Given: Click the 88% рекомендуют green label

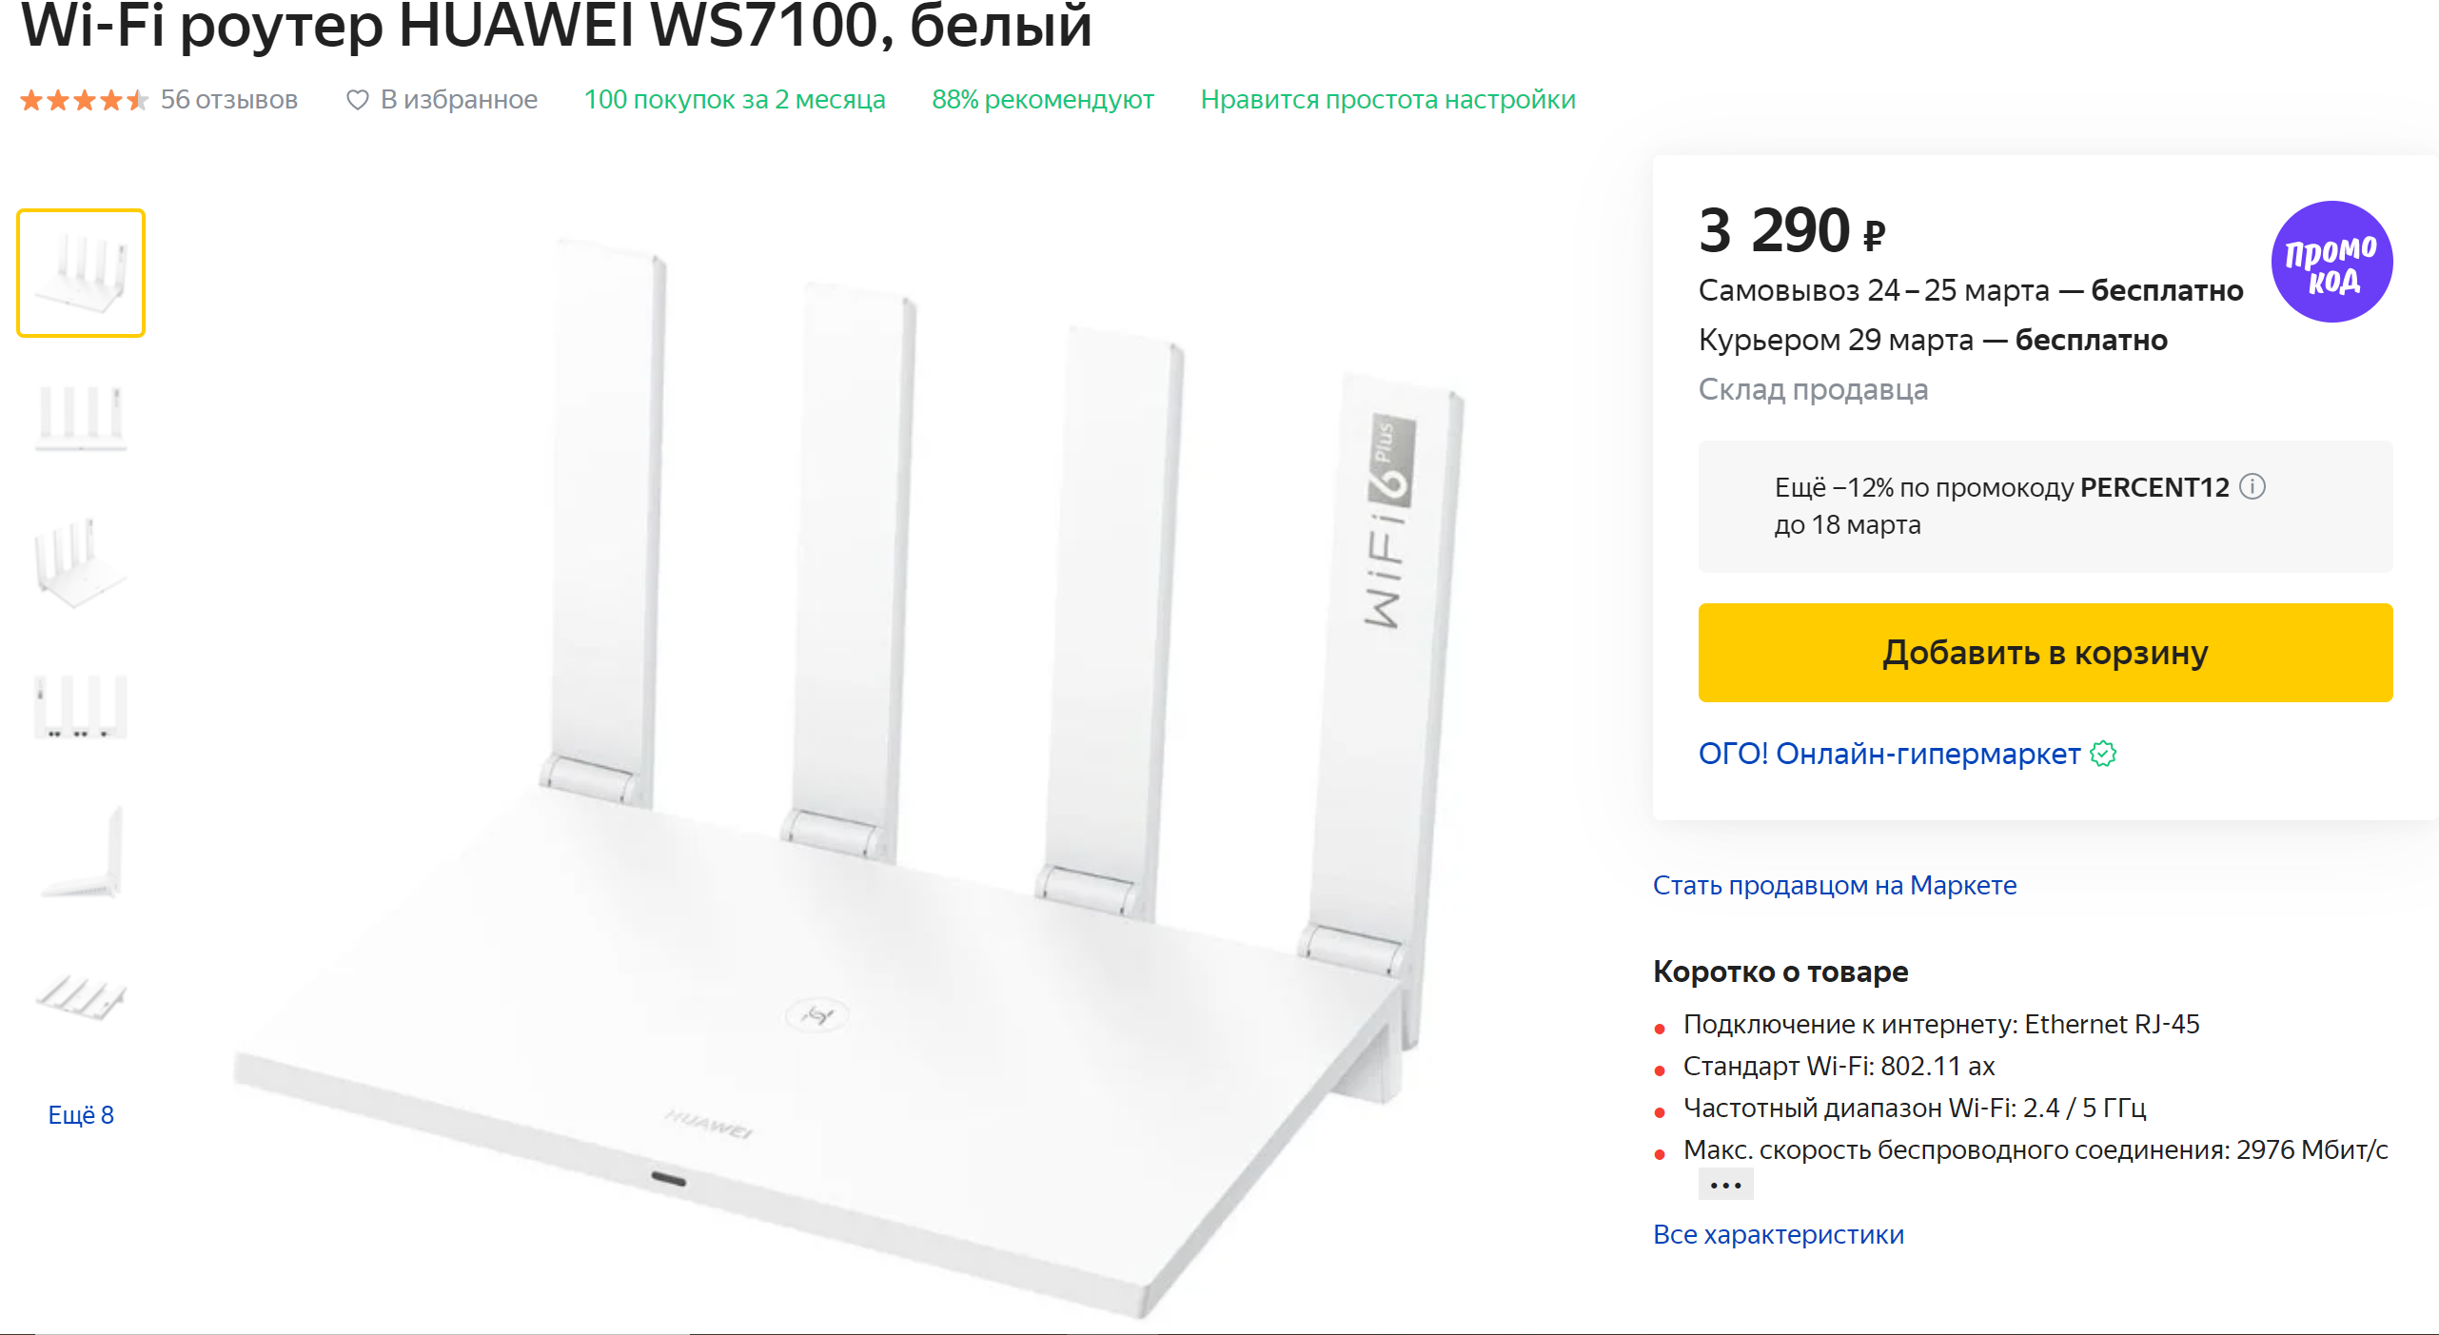Looking at the screenshot, I should 1042,100.
